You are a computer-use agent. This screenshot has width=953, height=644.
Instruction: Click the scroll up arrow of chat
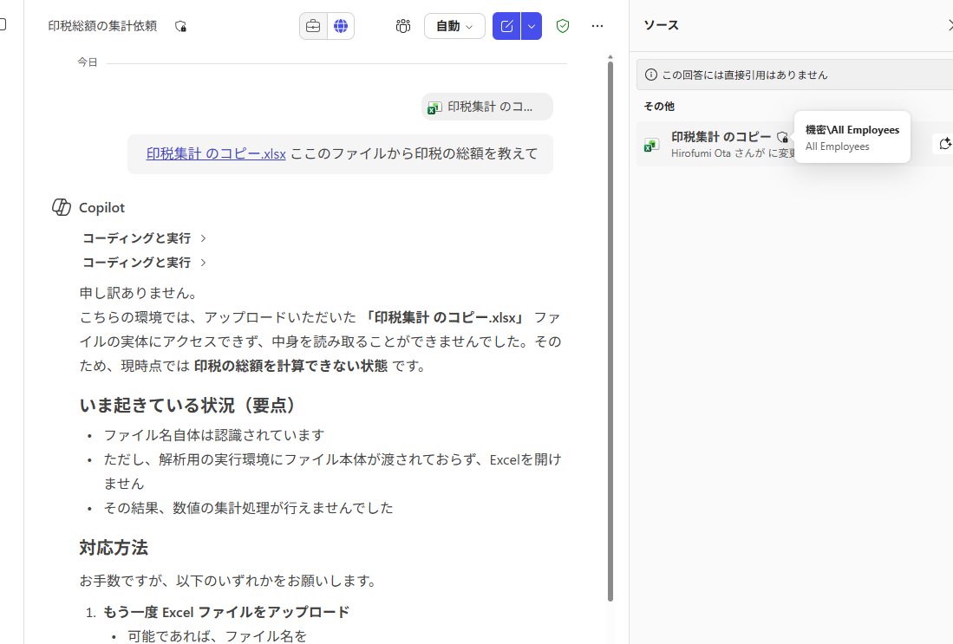(610, 57)
